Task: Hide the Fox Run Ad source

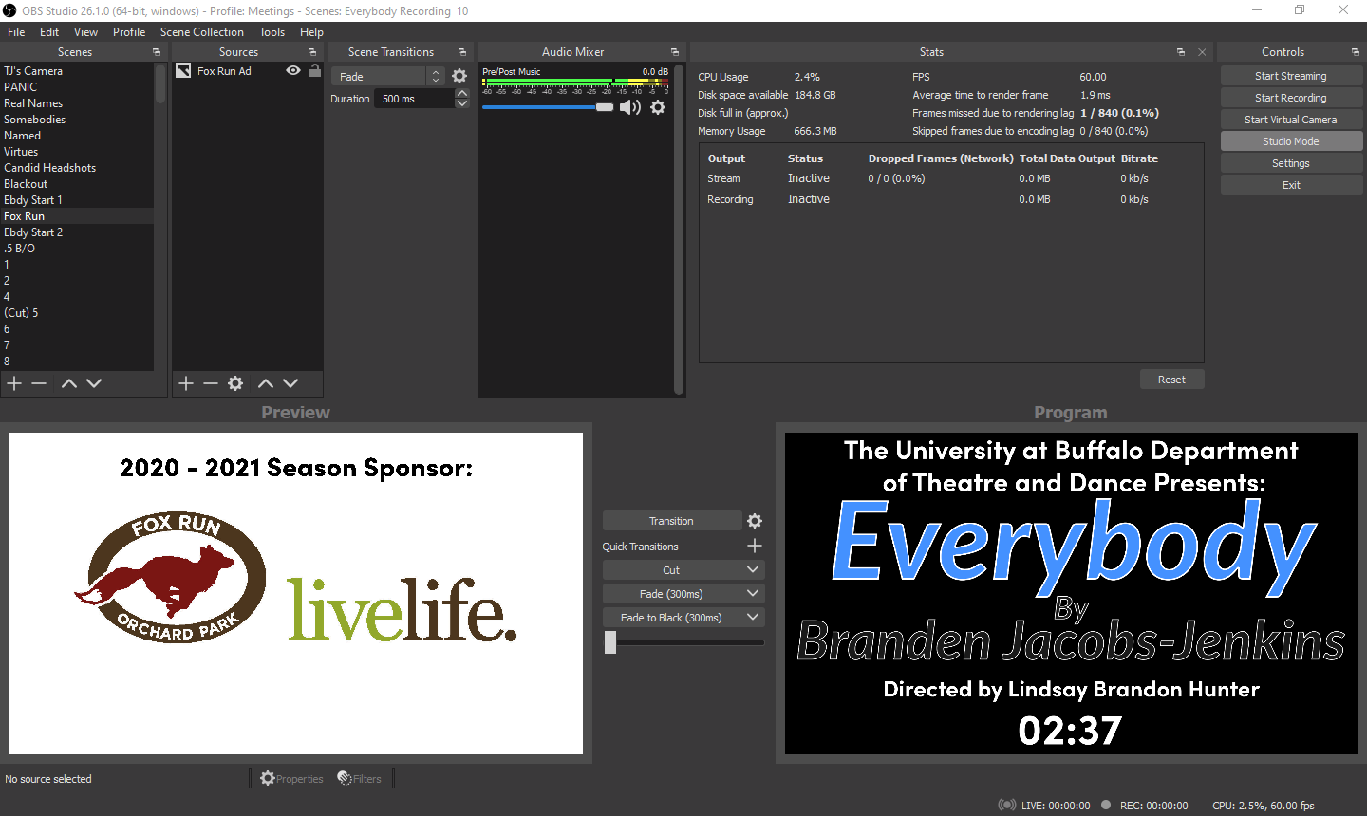Action: tap(293, 71)
